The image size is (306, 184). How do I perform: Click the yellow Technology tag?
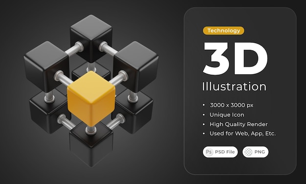click(x=223, y=31)
